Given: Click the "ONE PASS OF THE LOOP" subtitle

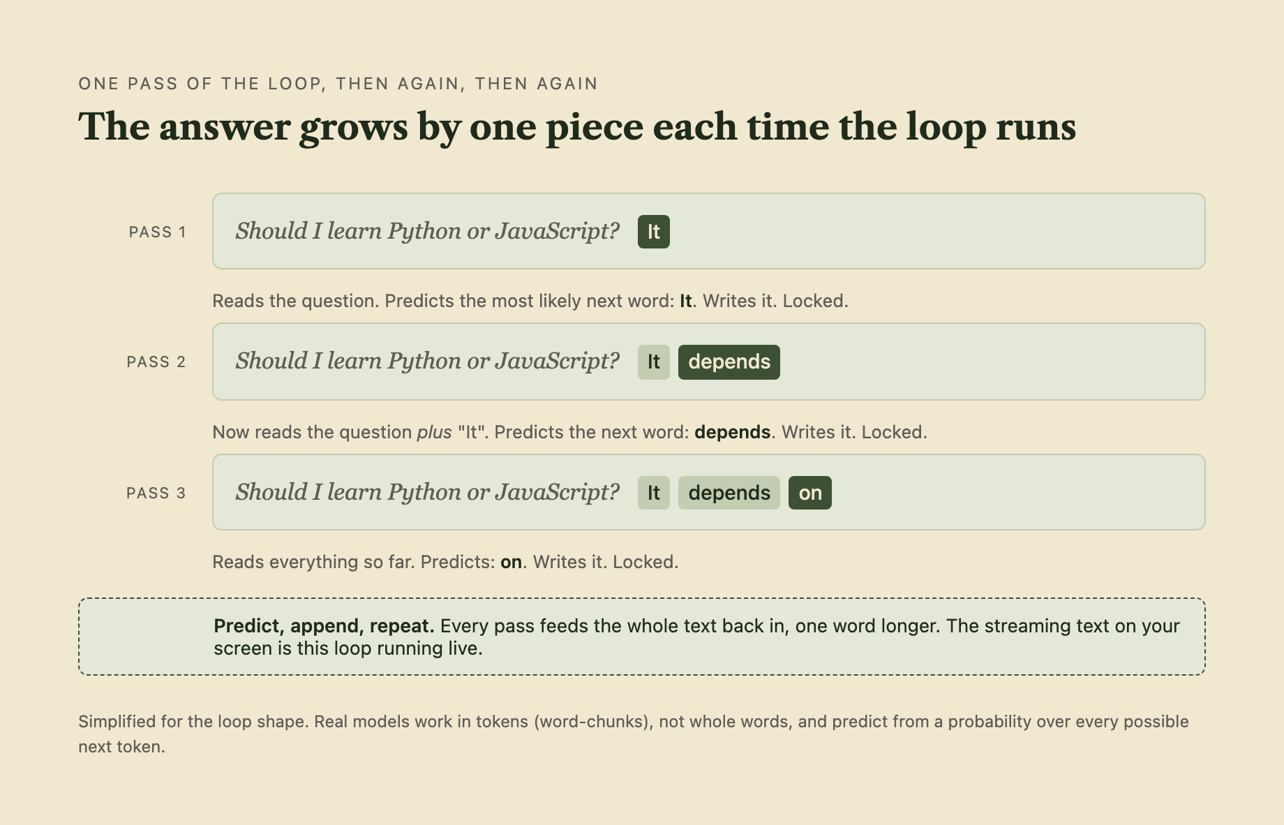Looking at the screenshot, I should click(x=338, y=84).
